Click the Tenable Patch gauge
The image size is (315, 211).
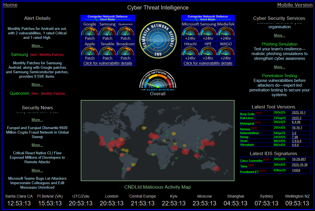[x=107, y=51]
